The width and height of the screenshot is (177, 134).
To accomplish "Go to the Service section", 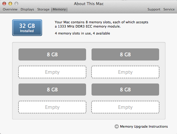I will pos(169,9).
